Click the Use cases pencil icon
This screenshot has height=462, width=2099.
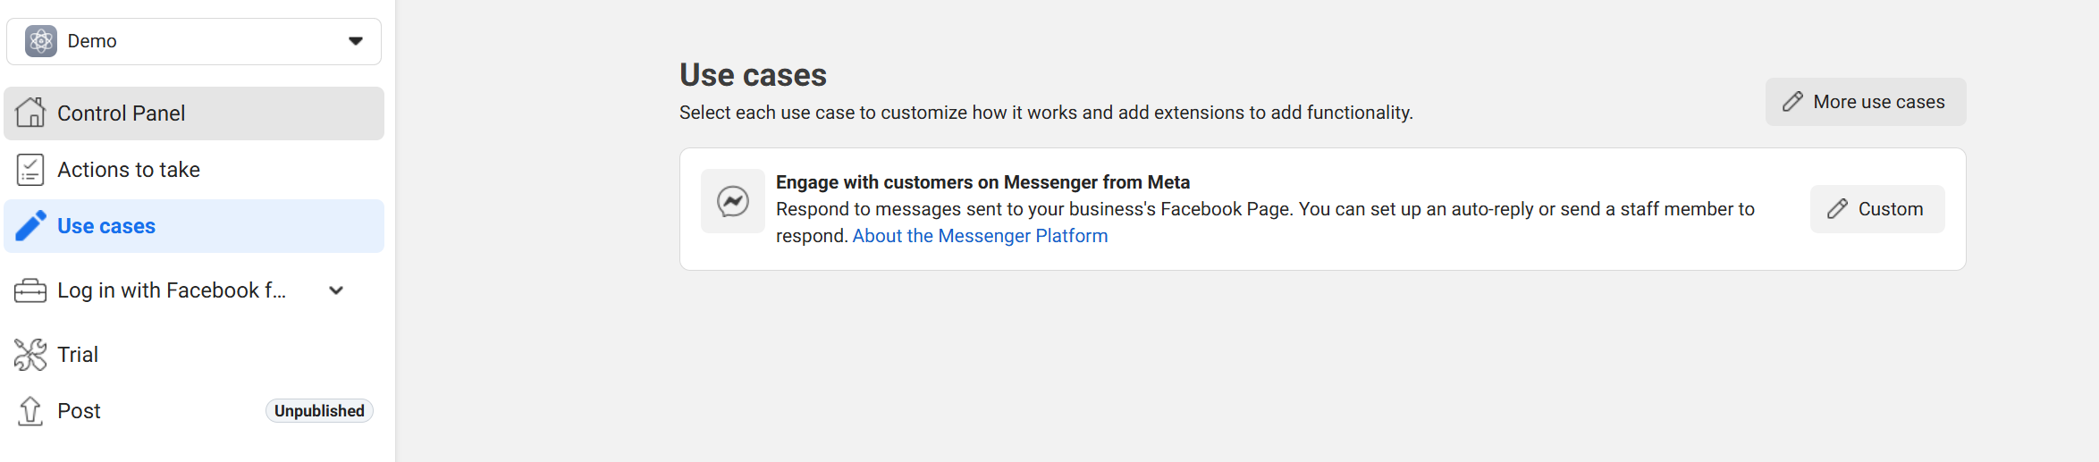(30, 226)
